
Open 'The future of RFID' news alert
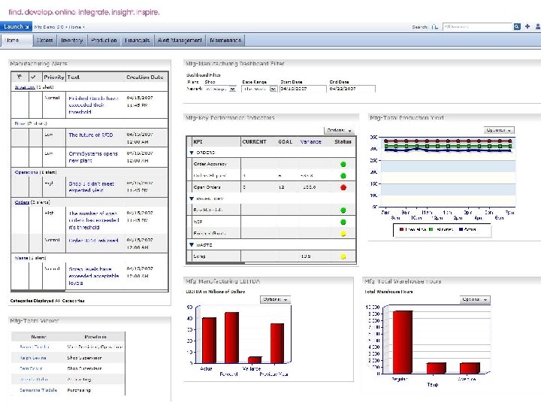(91, 135)
